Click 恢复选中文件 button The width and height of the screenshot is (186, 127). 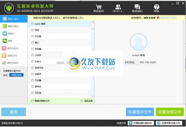point(140,112)
